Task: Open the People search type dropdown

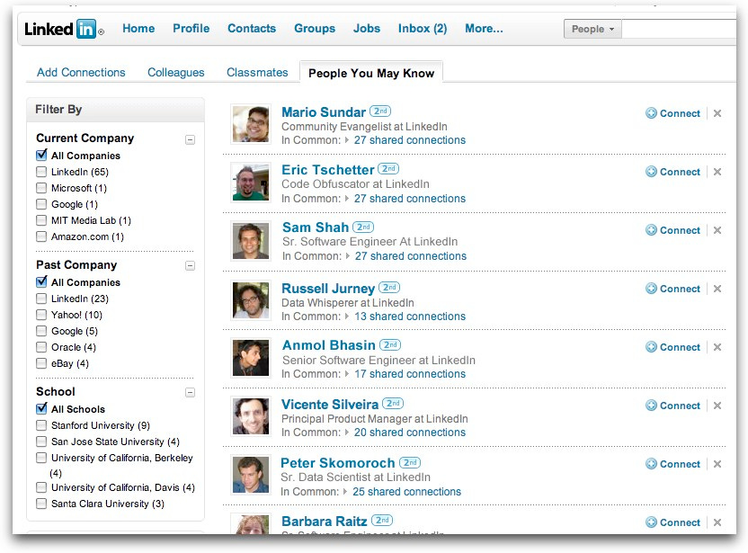Action: pos(593,29)
